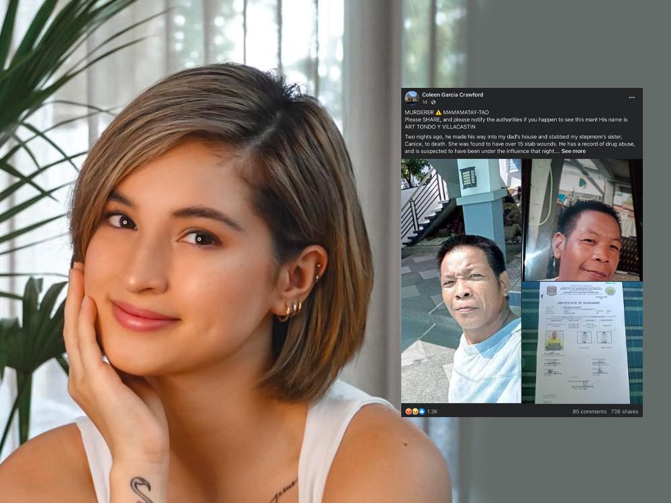
Task: Click the globe audience privacy icon
Action: (432, 103)
